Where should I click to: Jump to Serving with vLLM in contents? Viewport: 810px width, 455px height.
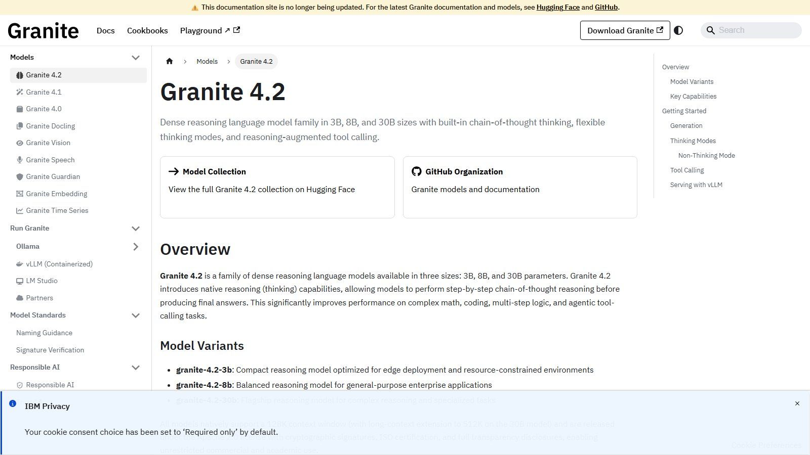pyautogui.click(x=696, y=185)
